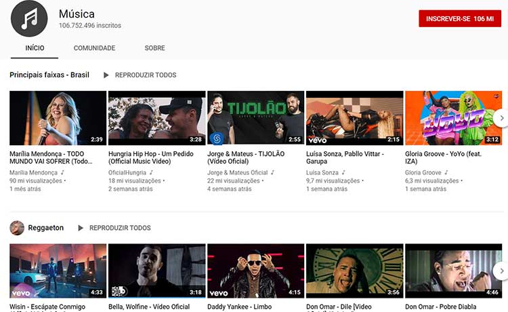Screen dimensions: 508x312
Task: Open the Principais faixas - Brasil heading
Action: pyautogui.click(x=49, y=75)
